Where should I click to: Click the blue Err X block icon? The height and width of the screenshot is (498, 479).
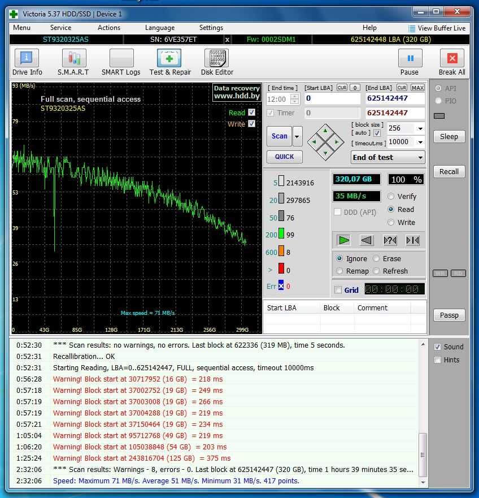coord(281,285)
